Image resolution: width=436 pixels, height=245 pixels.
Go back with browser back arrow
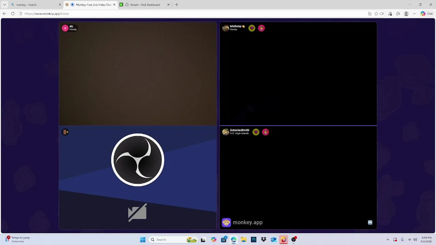4,14
